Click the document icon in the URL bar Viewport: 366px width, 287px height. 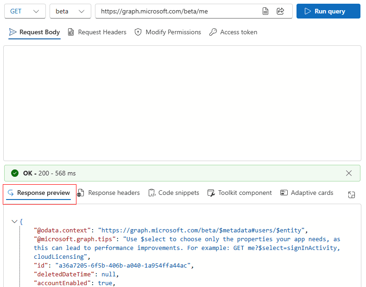[265, 11]
